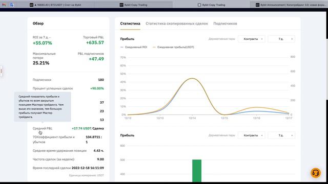Toggle Ежедневная прибыль(USDT) legend series

click(x=173, y=47)
